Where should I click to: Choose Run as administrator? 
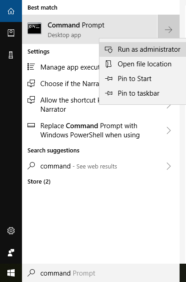(142, 49)
